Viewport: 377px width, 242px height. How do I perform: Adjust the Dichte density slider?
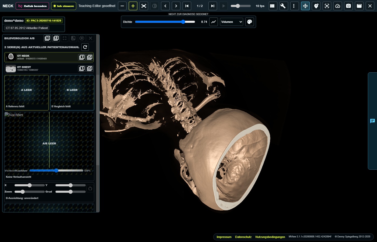tap(165, 22)
